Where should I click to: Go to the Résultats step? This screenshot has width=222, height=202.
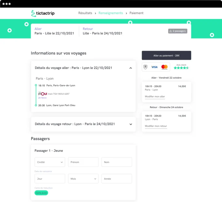pyautogui.click(x=85, y=13)
